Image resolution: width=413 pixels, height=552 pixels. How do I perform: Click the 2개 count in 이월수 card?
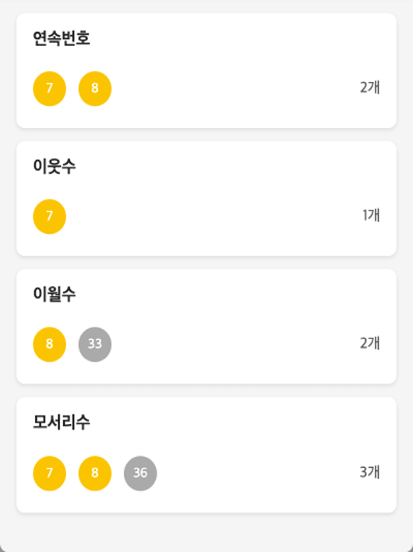[369, 343]
